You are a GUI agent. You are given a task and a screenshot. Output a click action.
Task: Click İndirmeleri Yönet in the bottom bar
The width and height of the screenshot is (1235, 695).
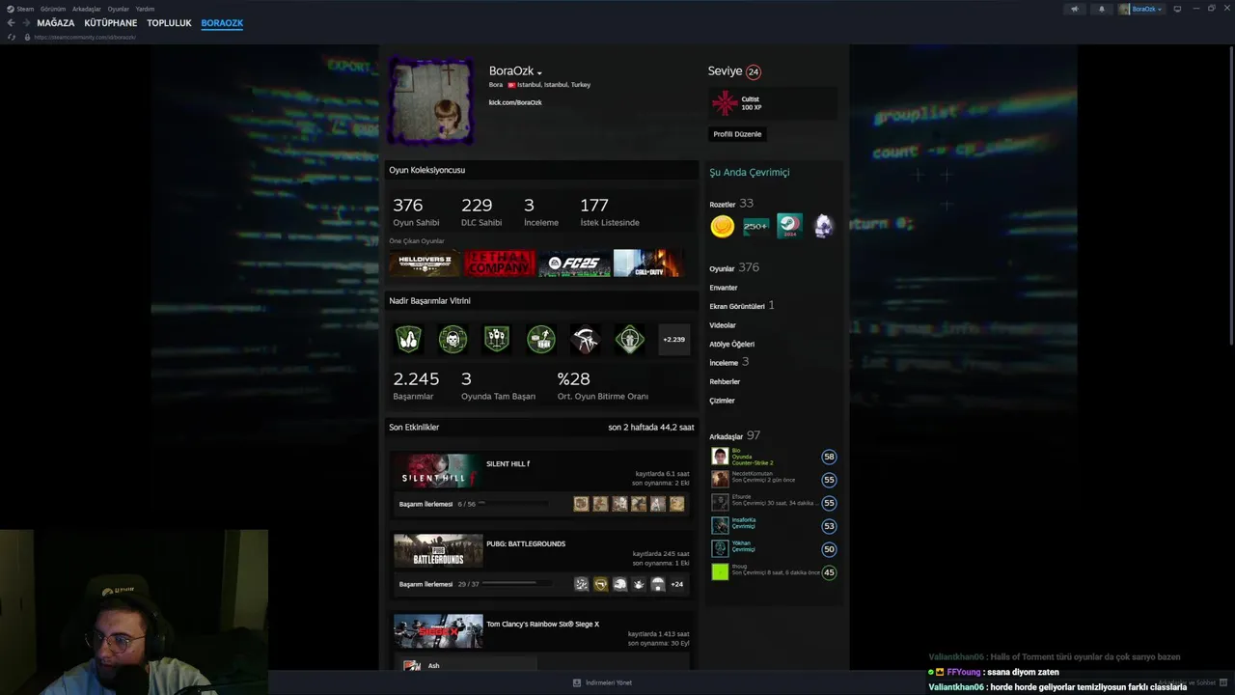tap(603, 682)
